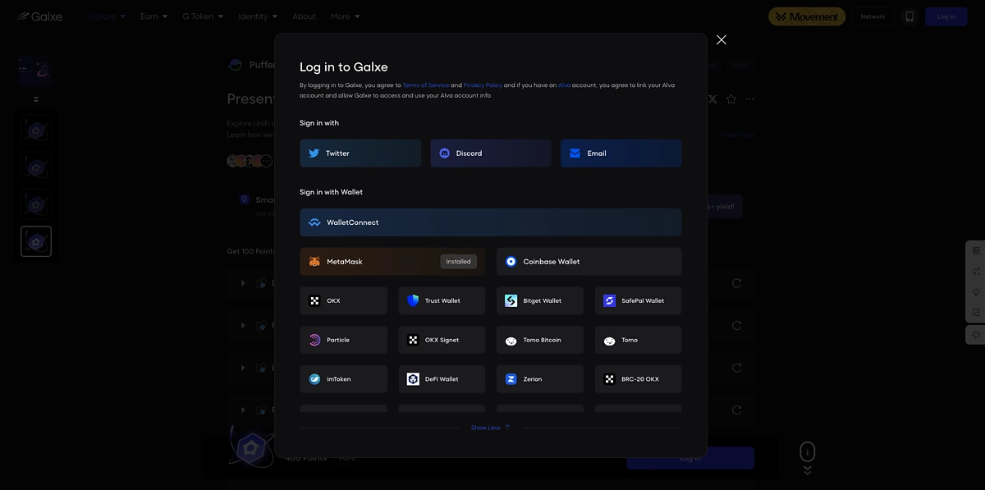Click the Log in button in header

click(x=946, y=16)
